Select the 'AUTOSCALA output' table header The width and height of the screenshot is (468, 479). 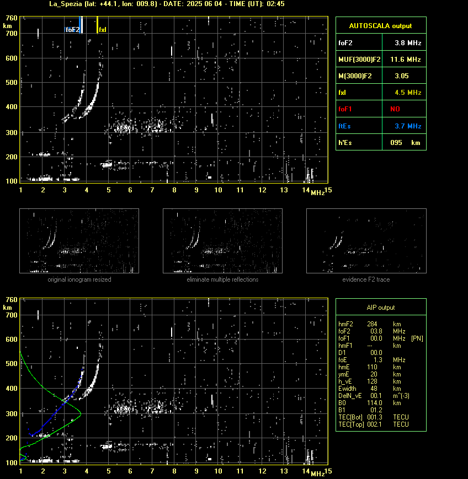381,25
